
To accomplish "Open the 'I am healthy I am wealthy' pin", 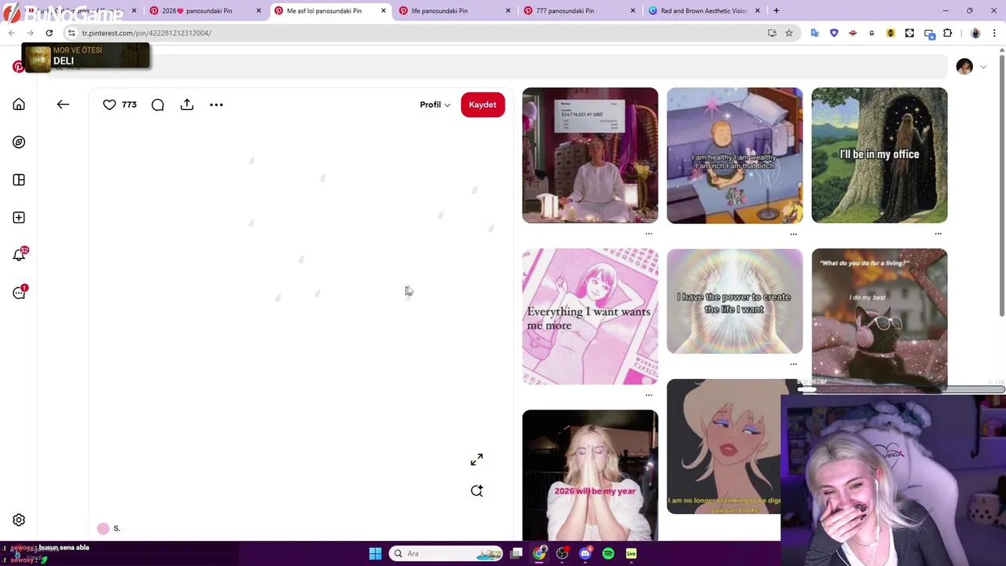I will [735, 156].
